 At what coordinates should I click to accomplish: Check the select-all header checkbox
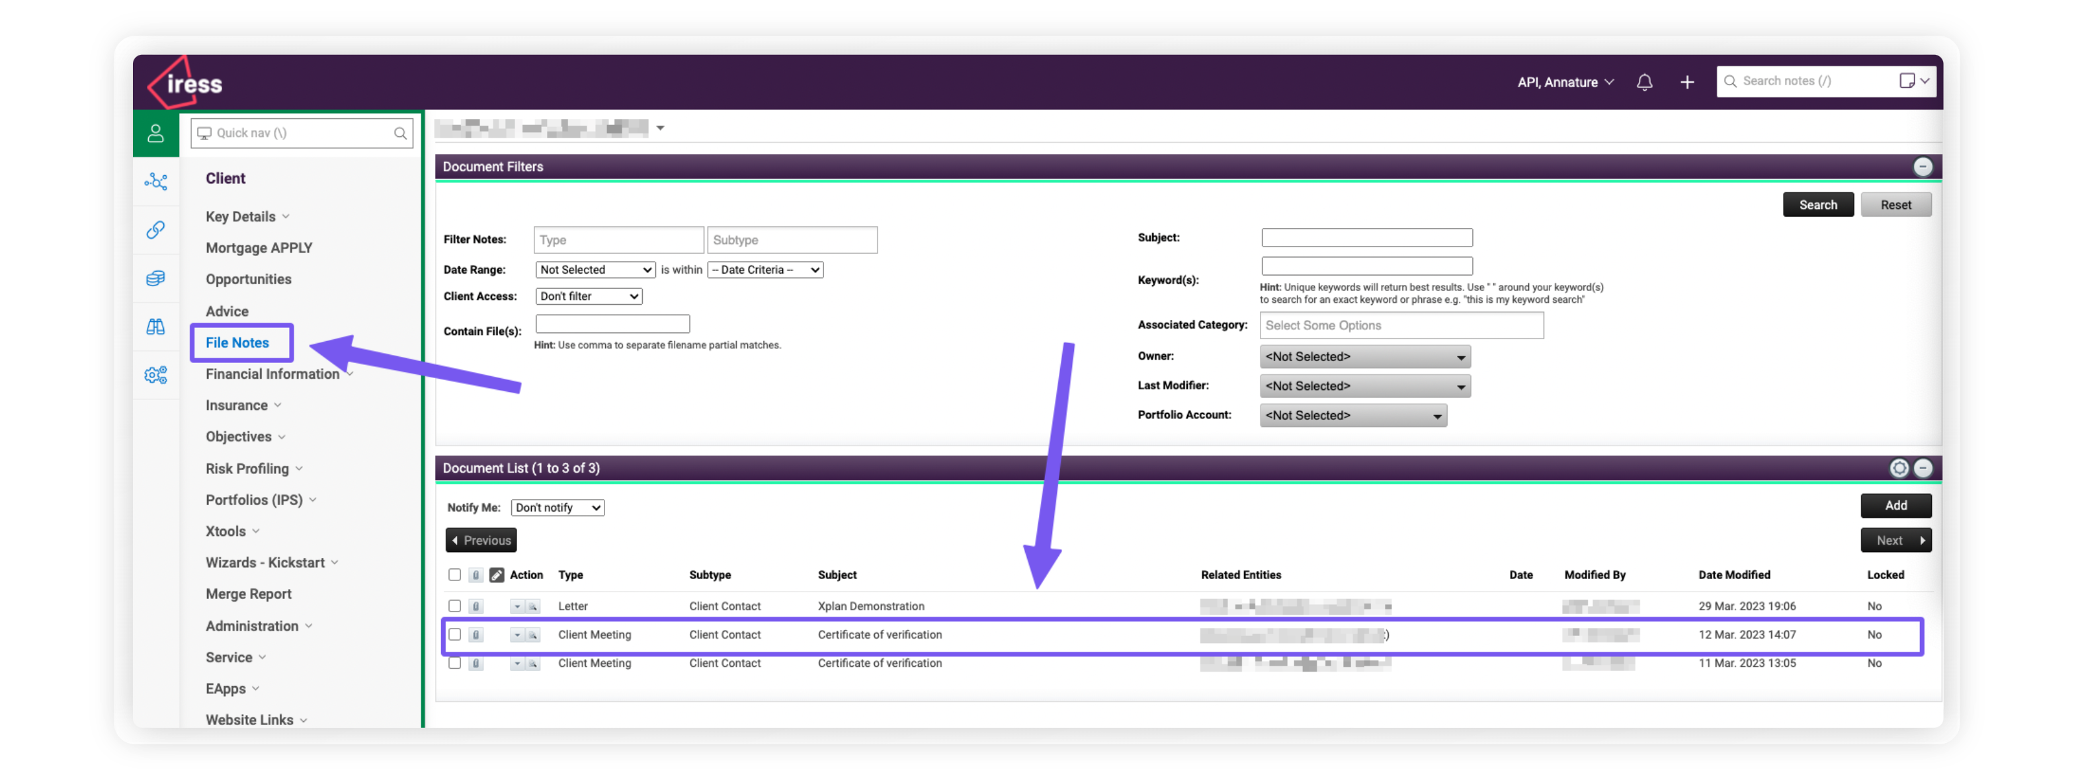[454, 574]
